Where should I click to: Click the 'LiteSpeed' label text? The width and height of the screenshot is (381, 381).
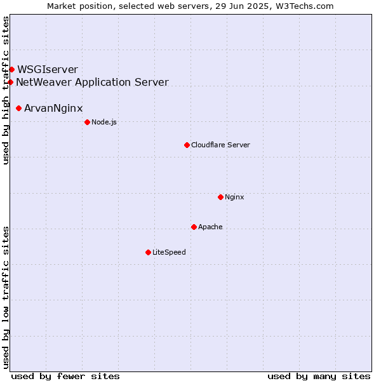169,252
